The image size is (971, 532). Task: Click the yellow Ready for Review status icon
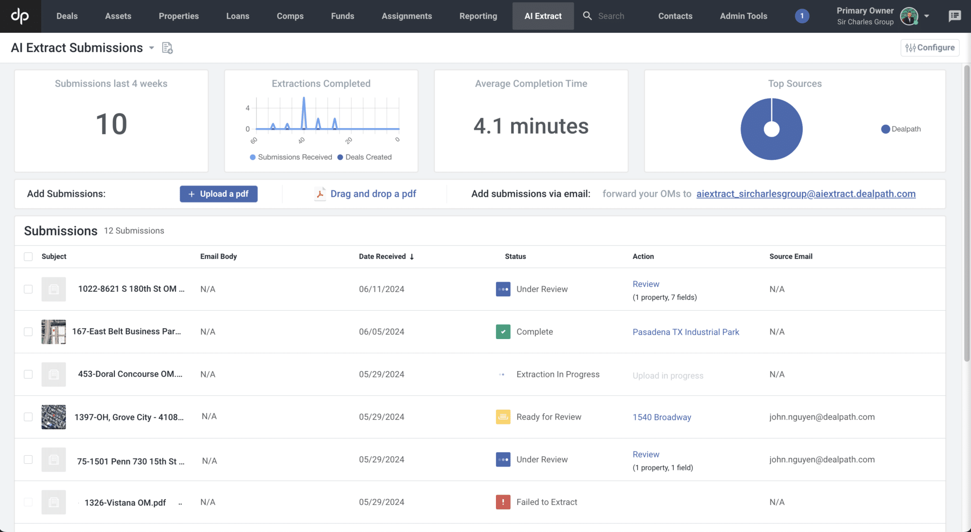tap(503, 417)
